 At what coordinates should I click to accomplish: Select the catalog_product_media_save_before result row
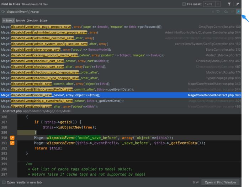(121, 55)
